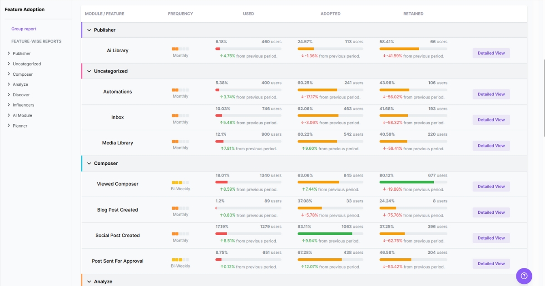Collapse the Publisher section in the table
The width and height of the screenshot is (545, 286).
(89, 30)
